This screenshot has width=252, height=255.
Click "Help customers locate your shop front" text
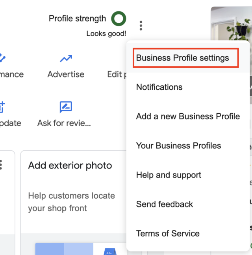tap(71, 202)
